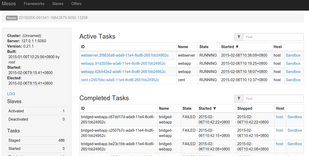Open Sandbox for the webserver task
This screenshot has height=156, width=309.
(293, 55)
